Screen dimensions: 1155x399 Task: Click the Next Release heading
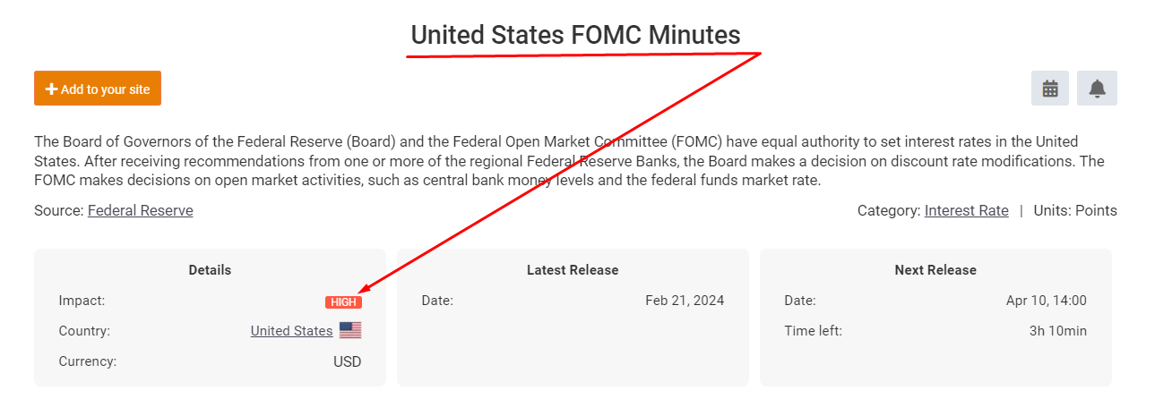tap(935, 270)
